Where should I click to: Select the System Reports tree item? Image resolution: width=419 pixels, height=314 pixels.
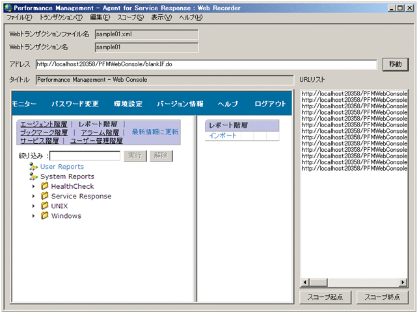click(x=68, y=176)
